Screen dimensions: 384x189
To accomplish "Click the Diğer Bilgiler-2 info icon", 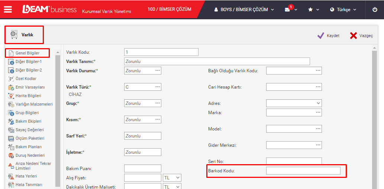I will point(11,70).
